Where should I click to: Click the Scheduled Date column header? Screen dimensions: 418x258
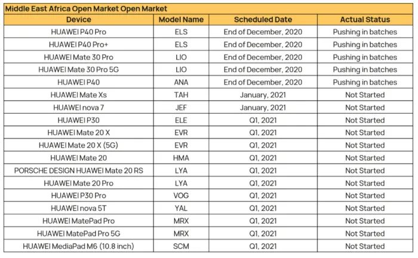263,20
